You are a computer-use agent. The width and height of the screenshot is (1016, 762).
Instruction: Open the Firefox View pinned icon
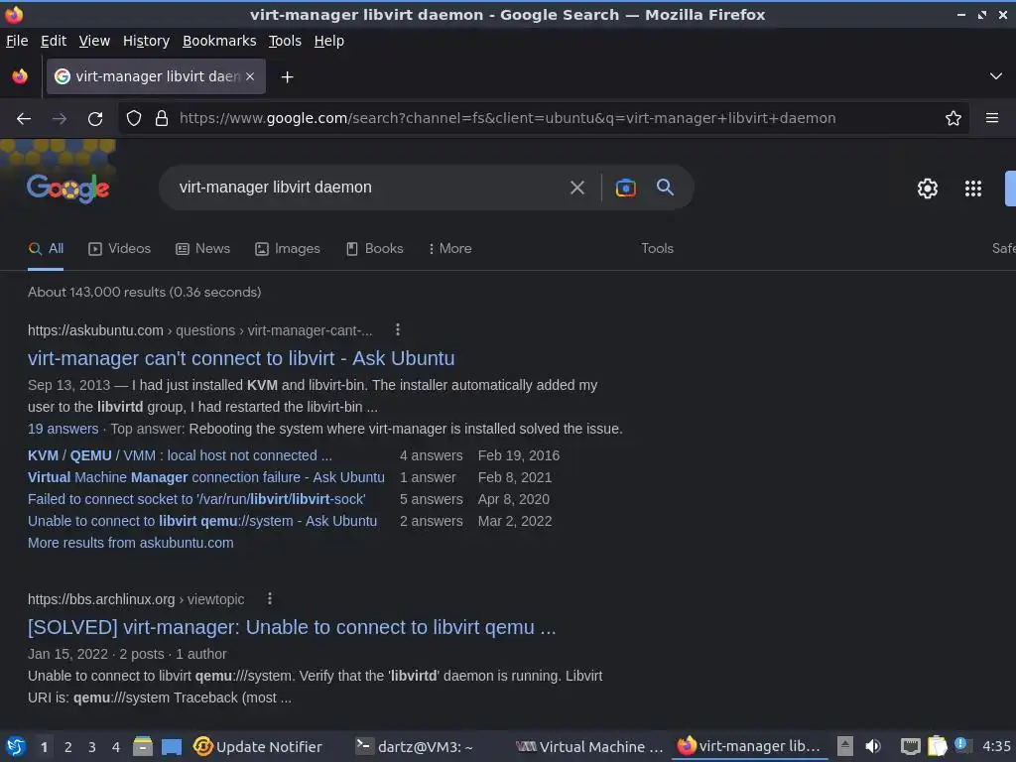(x=20, y=76)
